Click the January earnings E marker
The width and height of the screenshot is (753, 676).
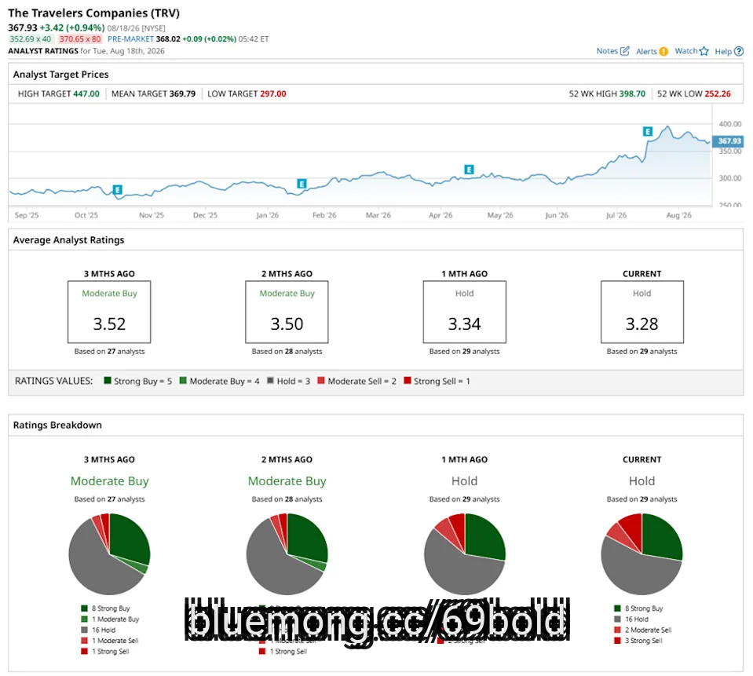(302, 184)
